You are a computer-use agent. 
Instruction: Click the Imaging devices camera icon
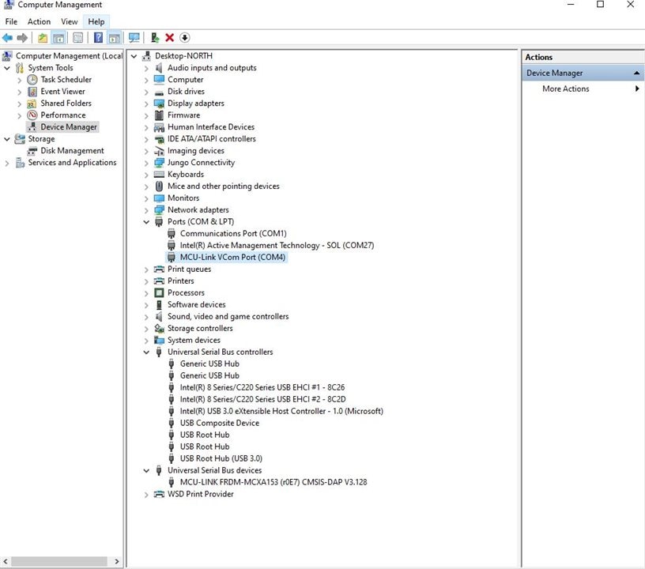click(x=159, y=151)
